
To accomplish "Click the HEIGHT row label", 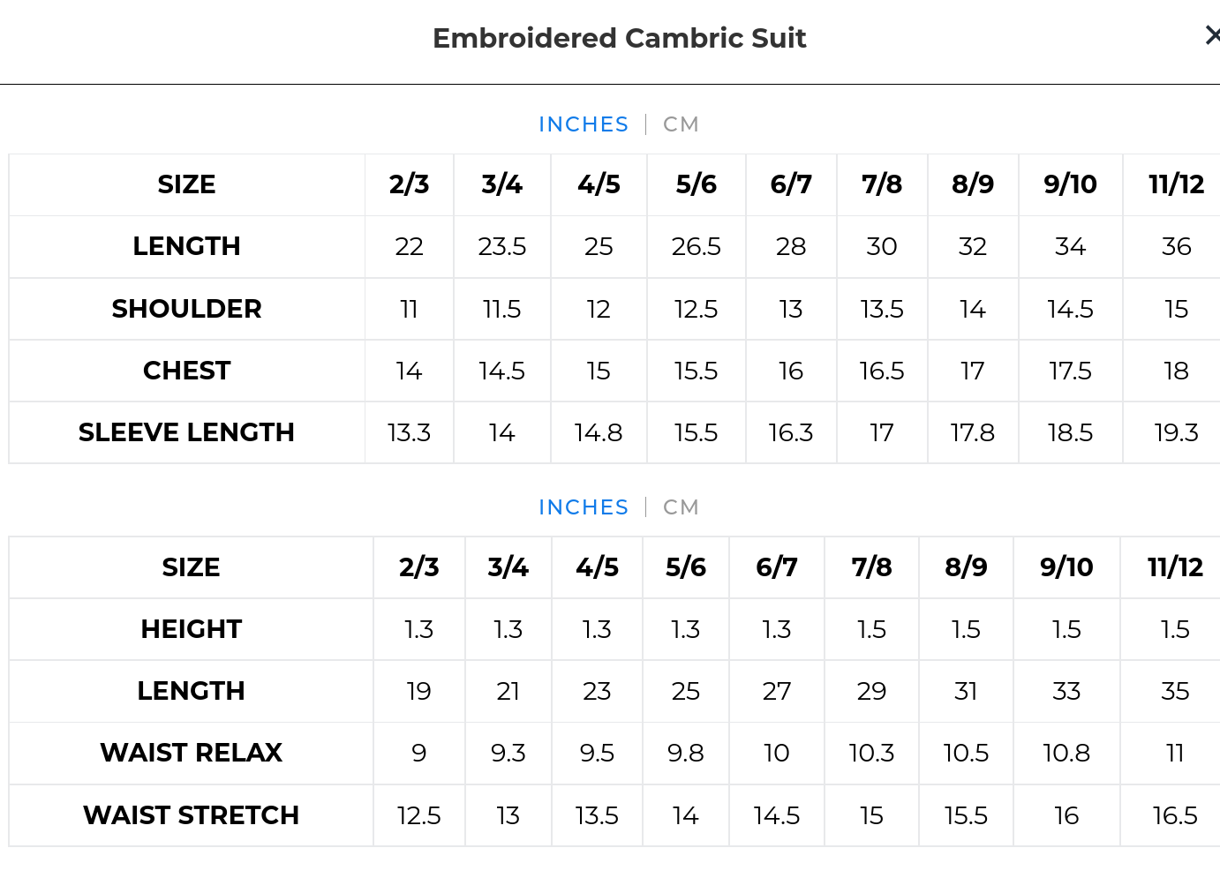I will click(191, 629).
